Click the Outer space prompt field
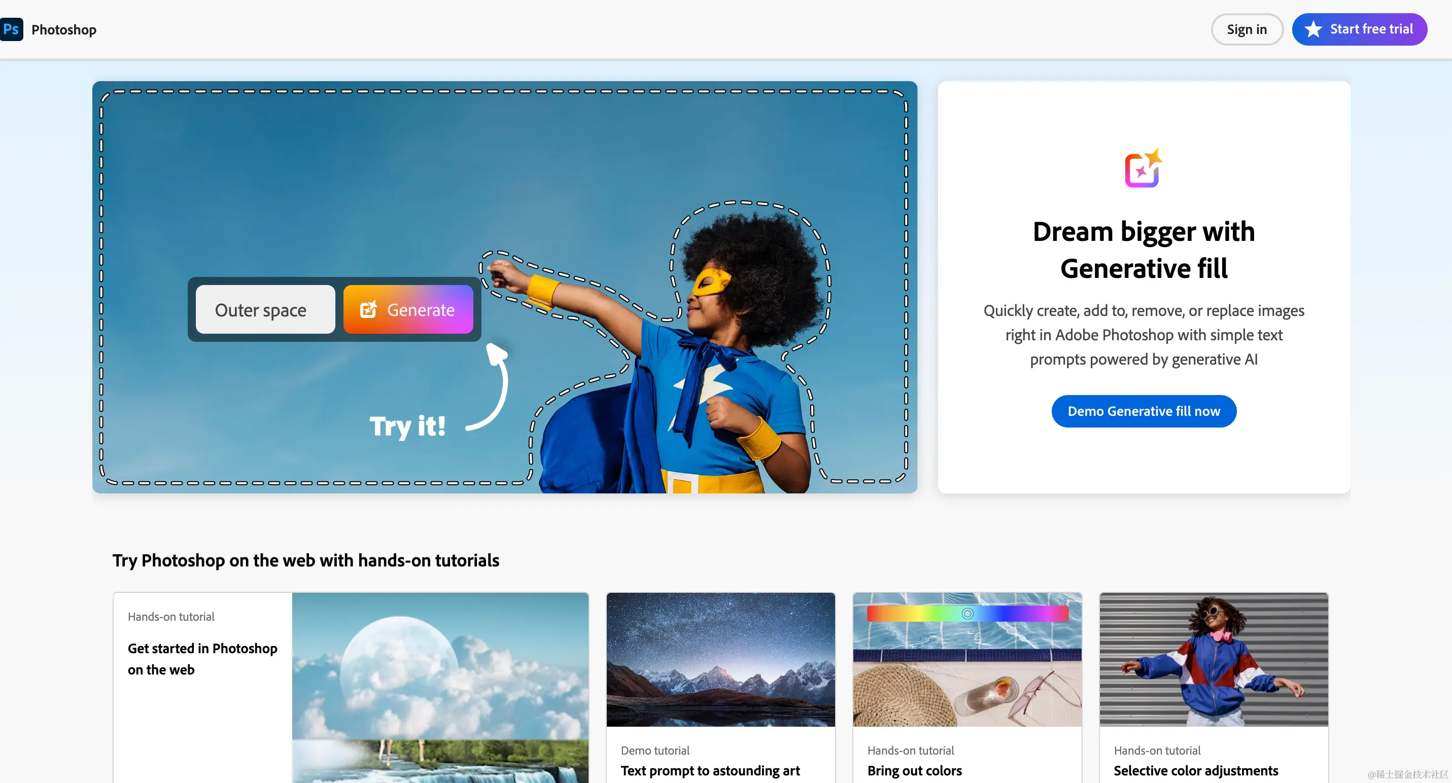 [x=265, y=309]
